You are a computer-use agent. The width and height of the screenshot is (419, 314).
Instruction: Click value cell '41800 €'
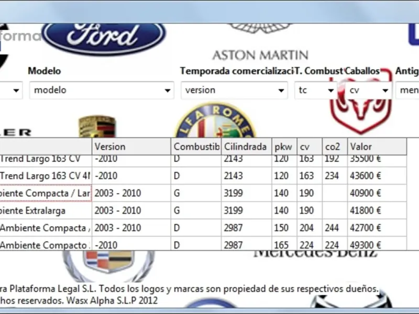coord(377,211)
